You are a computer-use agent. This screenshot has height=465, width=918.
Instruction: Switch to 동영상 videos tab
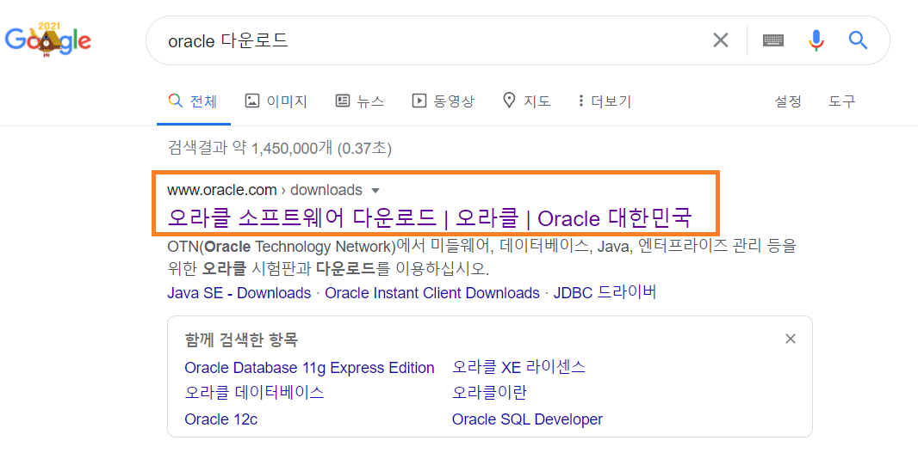(443, 101)
